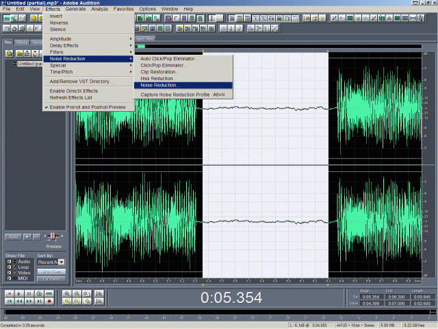Choose Invert from Effects menu
Screen dimensions: 438x329
(x=88, y=16)
